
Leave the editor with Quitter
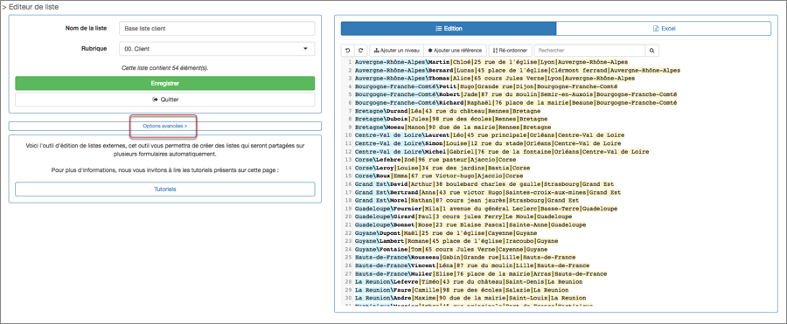coord(164,100)
